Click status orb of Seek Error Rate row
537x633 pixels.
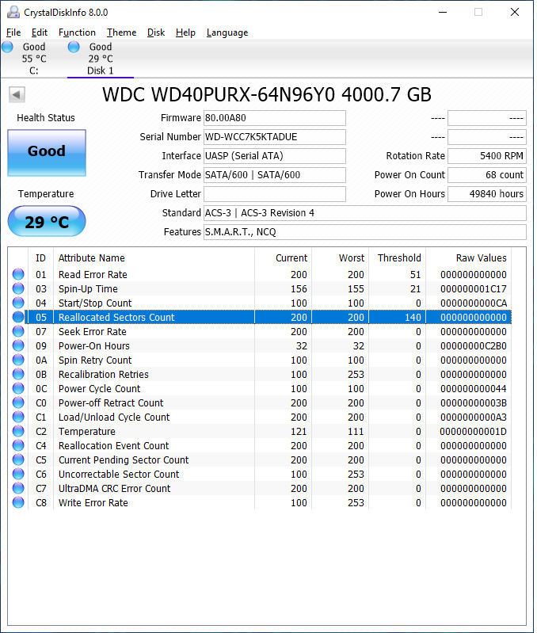(18, 331)
